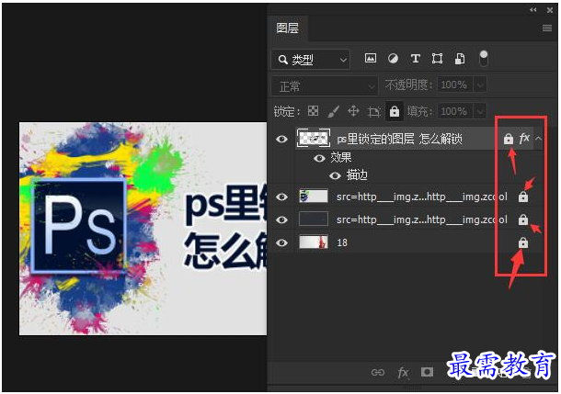Toggle visibility of 描边 stroke effect
The width and height of the screenshot is (561, 394).
(x=335, y=175)
